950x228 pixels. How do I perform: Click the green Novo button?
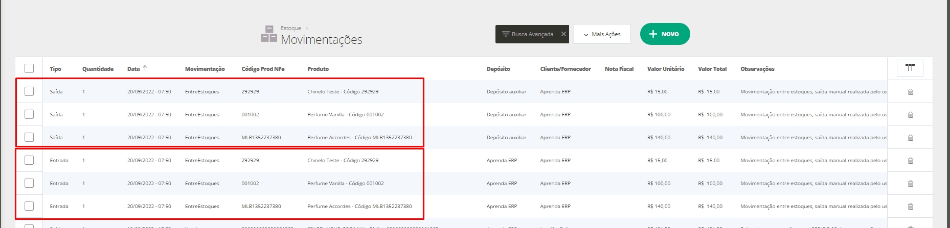[x=665, y=34]
